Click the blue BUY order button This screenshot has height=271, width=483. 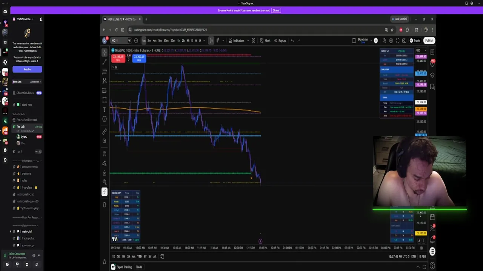[x=139, y=58]
